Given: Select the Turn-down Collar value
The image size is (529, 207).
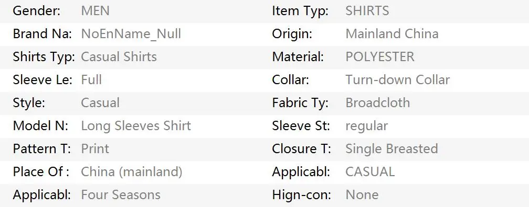Looking at the screenshot, I should 398,80.
